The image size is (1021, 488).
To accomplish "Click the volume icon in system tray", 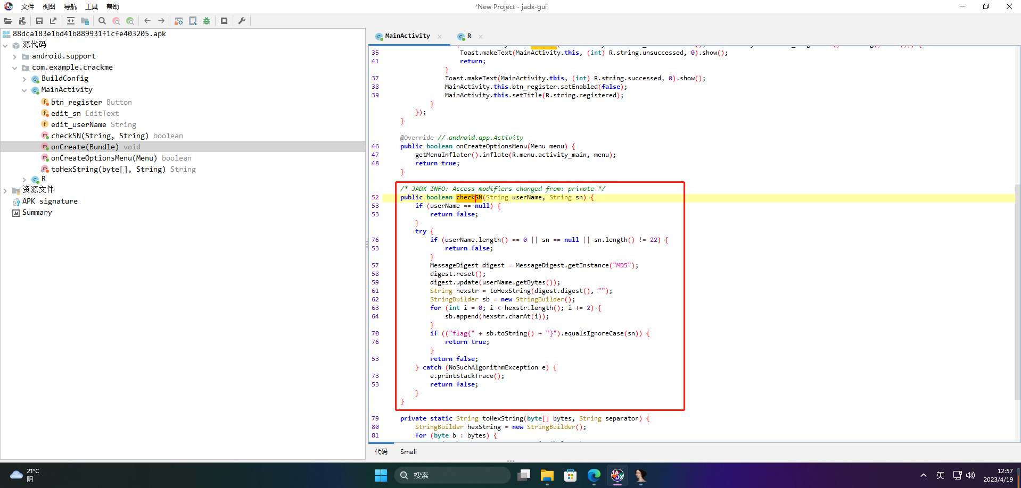I will pyautogui.click(x=970, y=475).
